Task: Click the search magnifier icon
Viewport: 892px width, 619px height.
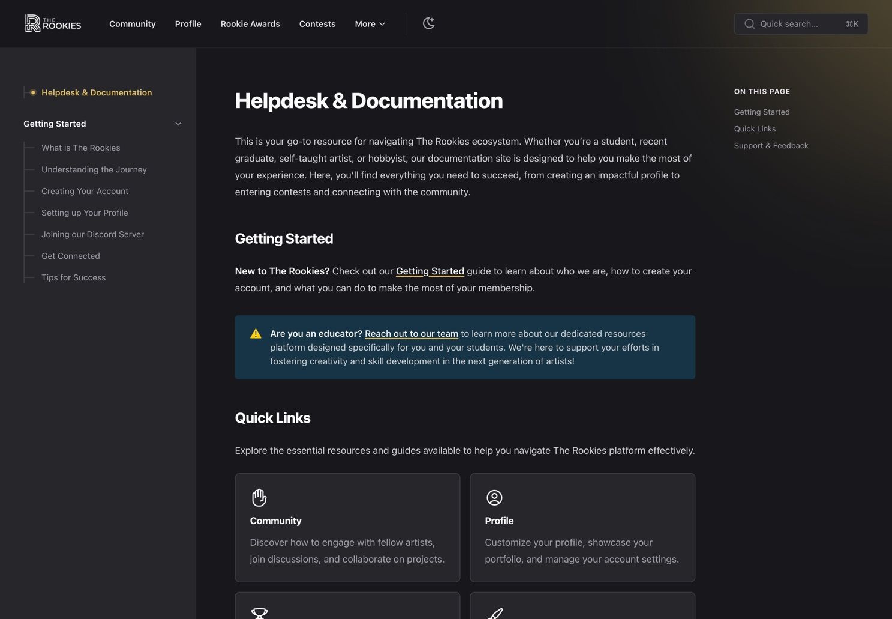Action: point(749,24)
